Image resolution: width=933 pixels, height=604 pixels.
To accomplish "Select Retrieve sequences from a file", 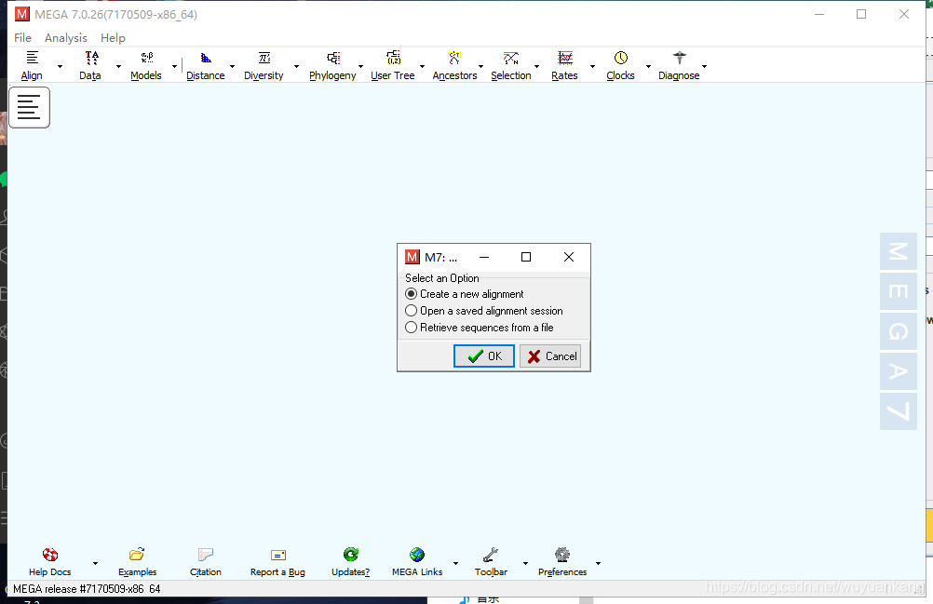I will click(479, 328).
